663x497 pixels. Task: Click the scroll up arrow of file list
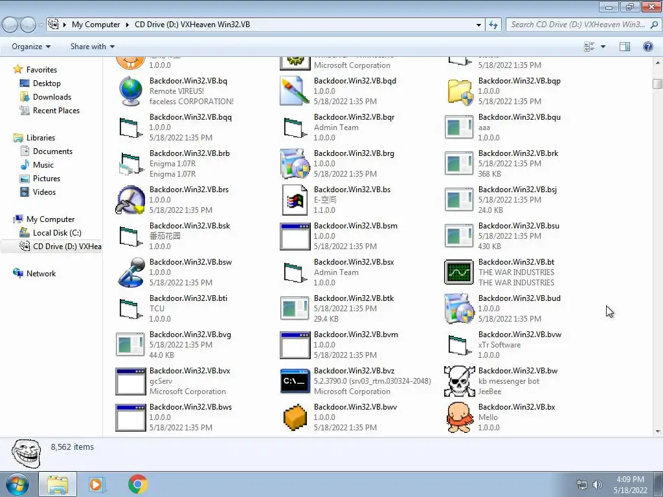coord(657,63)
